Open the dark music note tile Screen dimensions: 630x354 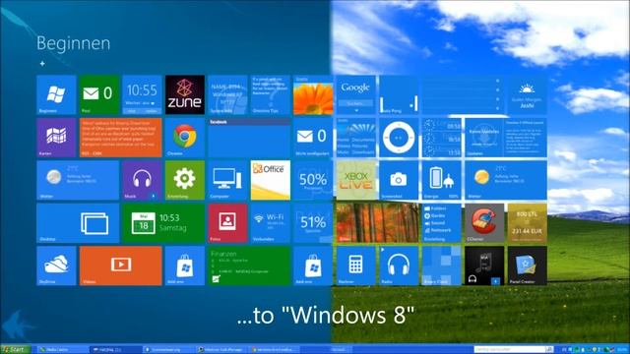[x=484, y=265]
